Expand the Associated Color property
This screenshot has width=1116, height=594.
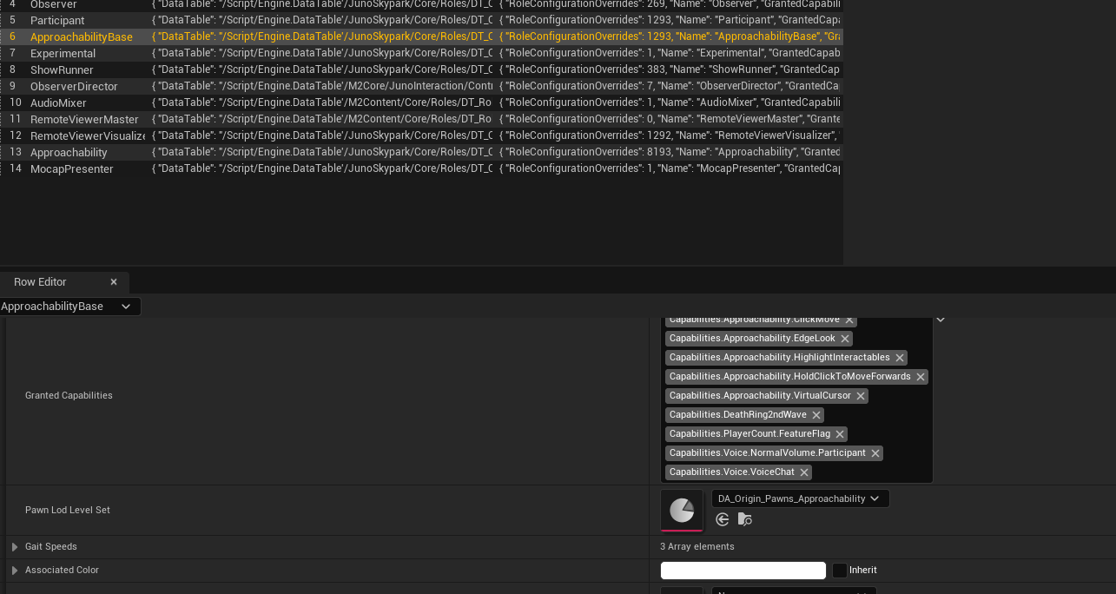pyautogui.click(x=15, y=571)
